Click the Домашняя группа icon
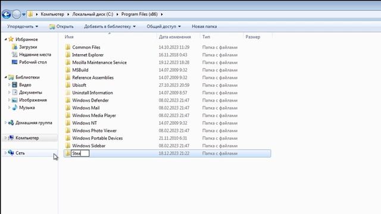Image resolution: width=381 pixels, height=214 pixels. [11, 122]
